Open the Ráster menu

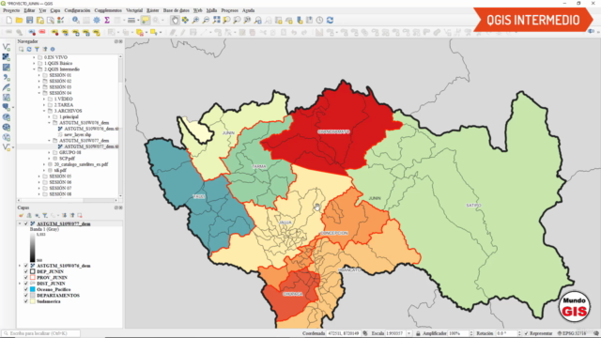pyautogui.click(x=152, y=10)
